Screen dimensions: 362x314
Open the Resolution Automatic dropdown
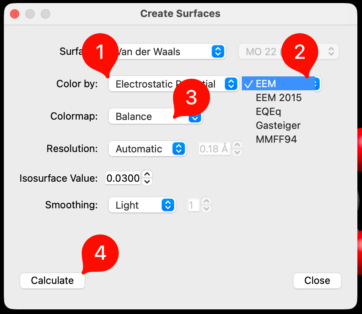coord(147,149)
